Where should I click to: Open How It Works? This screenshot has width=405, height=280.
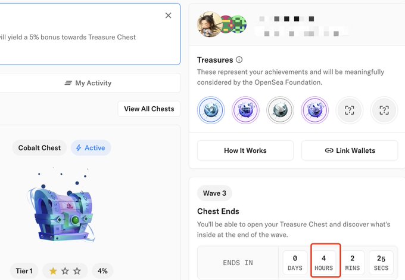pyautogui.click(x=245, y=150)
